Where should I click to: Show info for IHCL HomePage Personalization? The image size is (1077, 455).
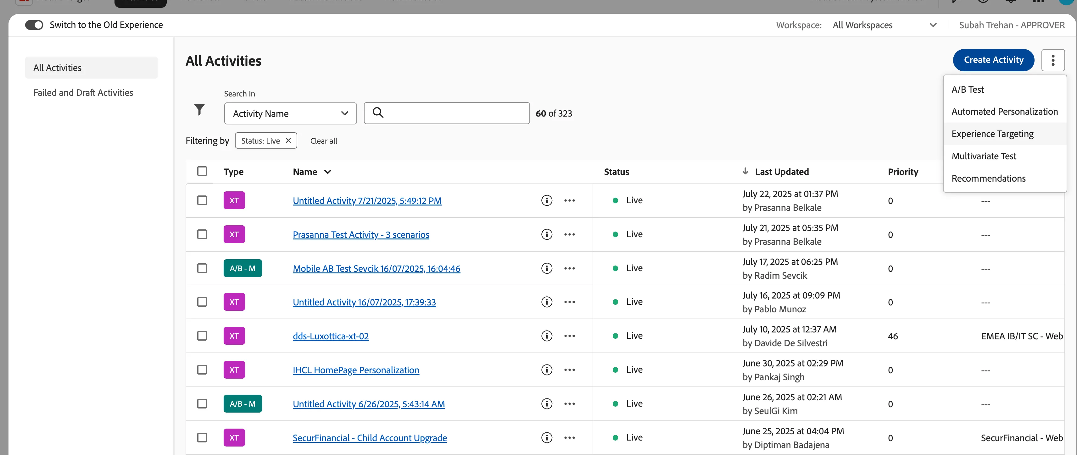[x=546, y=370]
